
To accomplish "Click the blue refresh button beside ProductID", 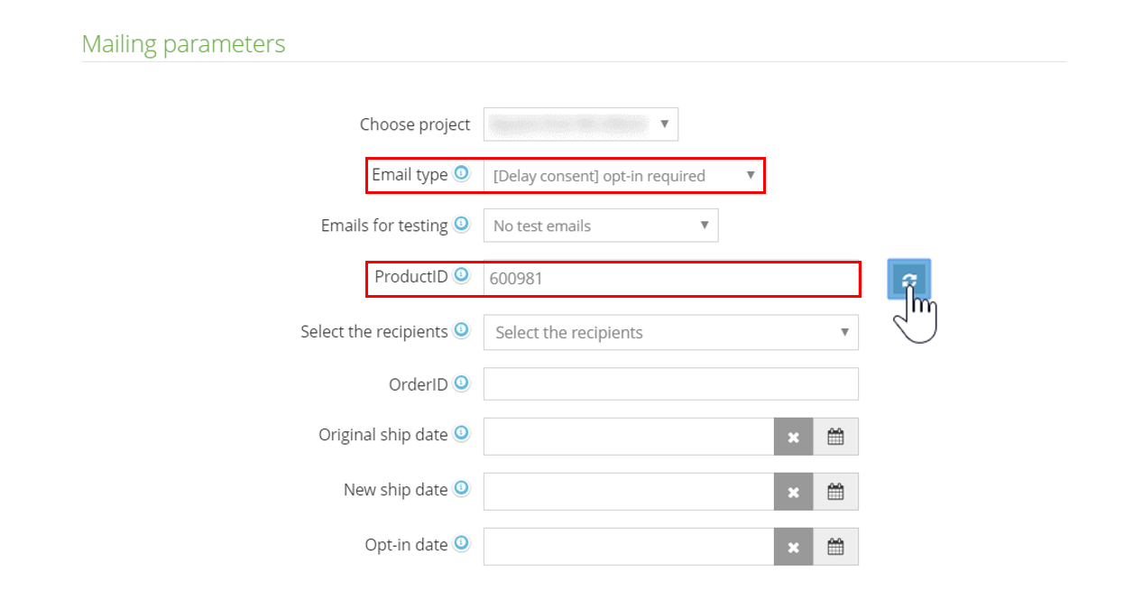I will coord(908,279).
